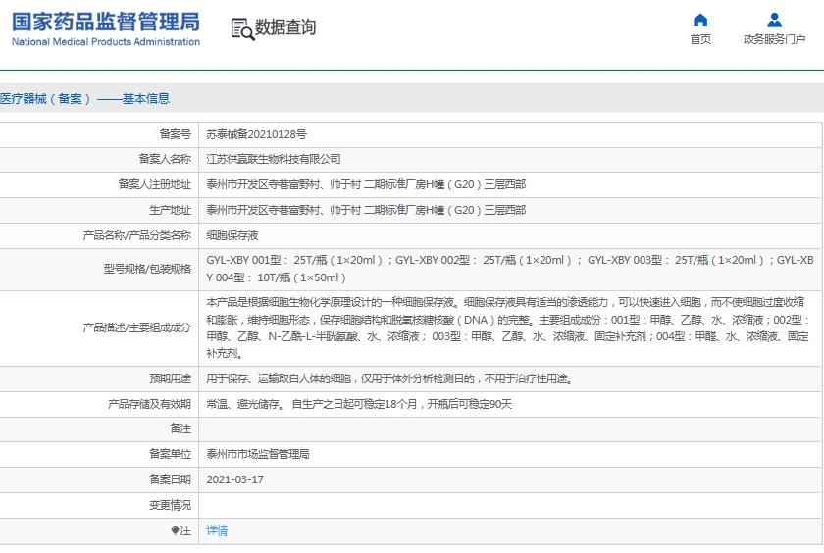
Task: Click the 备案单位 label
Action: 170,454
